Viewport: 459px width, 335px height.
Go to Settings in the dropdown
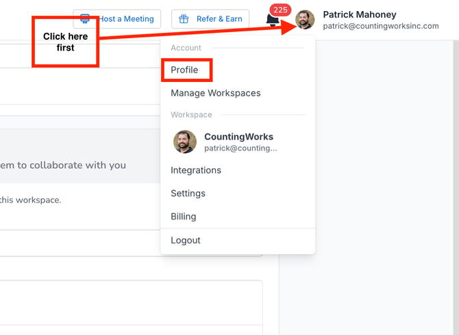point(188,193)
